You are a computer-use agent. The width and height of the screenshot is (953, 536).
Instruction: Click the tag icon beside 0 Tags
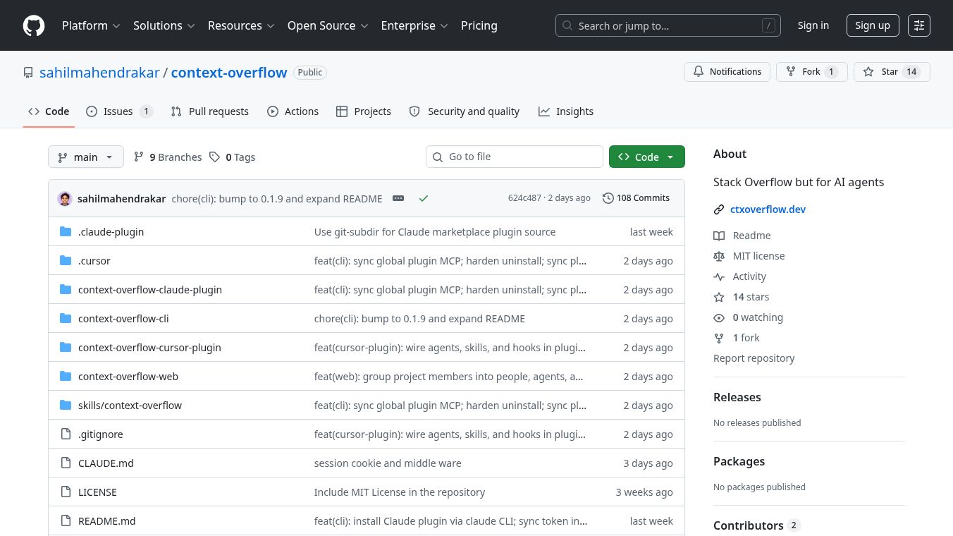pyautogui.click(x=214, y=157)
